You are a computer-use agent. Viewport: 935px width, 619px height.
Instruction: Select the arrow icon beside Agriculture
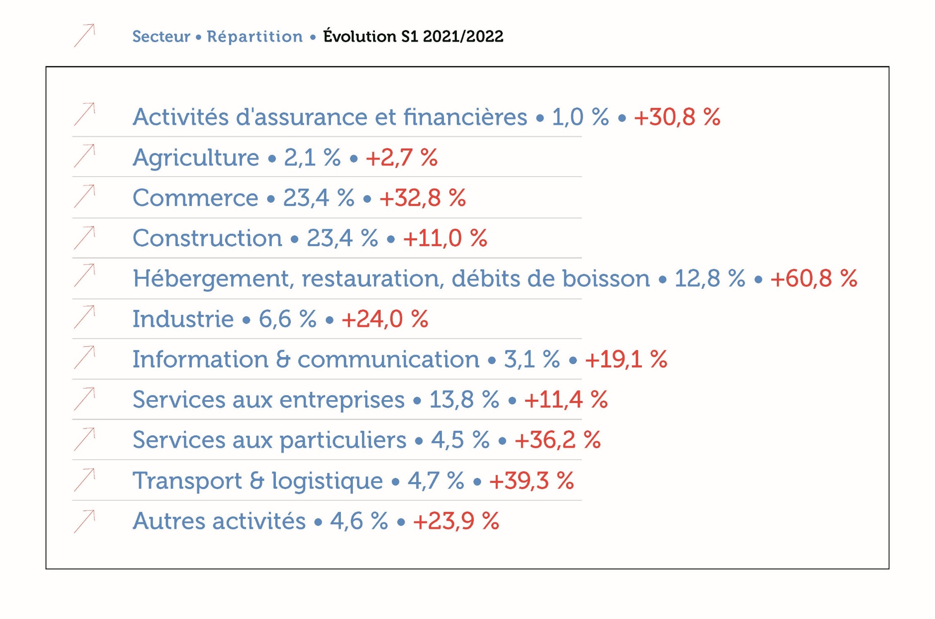(85, 156)
